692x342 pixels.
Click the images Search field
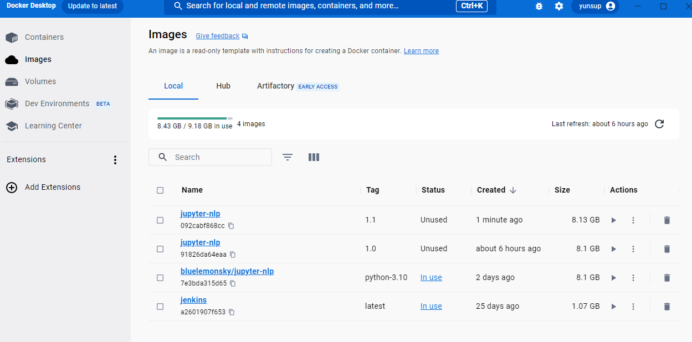click(x=210, y=157)
